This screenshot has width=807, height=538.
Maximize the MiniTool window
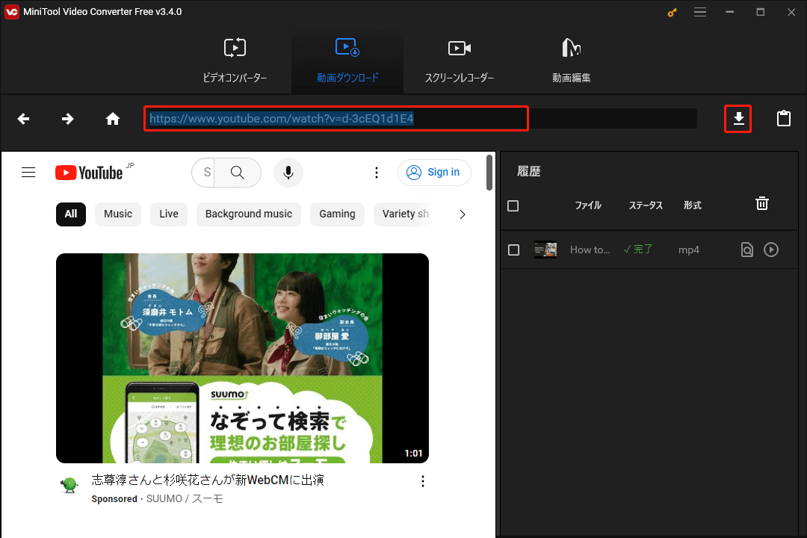pos(760,12)
